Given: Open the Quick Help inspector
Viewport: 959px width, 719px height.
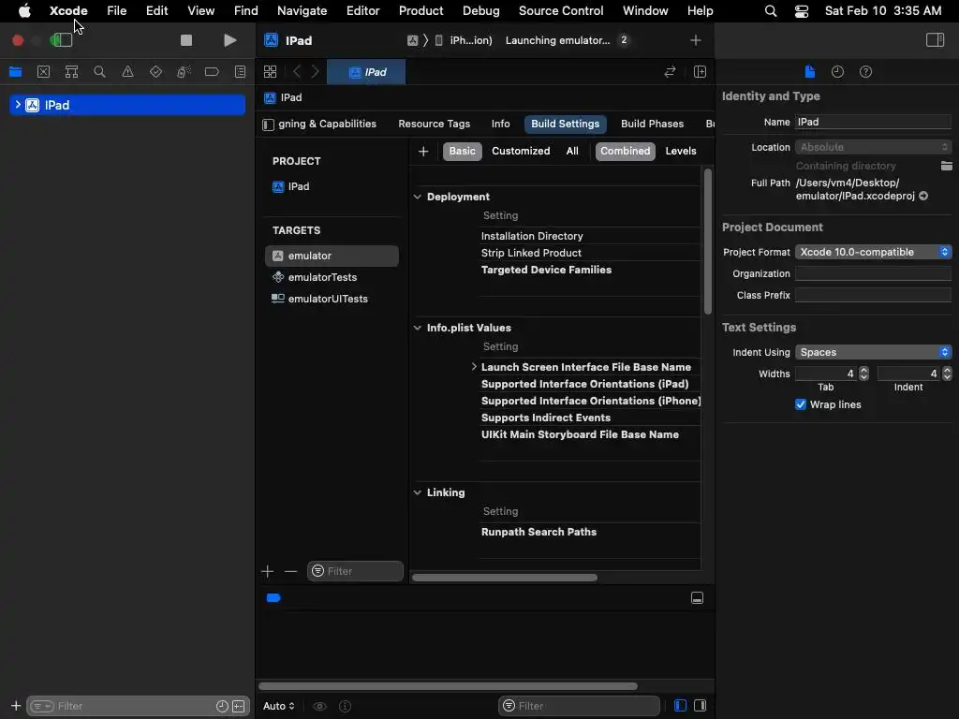Looking at the screenshot, I should [865, 71].
